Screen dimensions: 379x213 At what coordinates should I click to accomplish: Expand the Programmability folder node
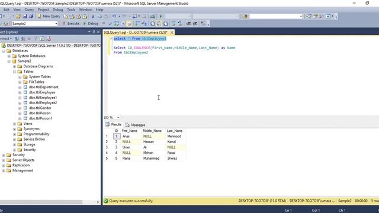coord(14,134)
